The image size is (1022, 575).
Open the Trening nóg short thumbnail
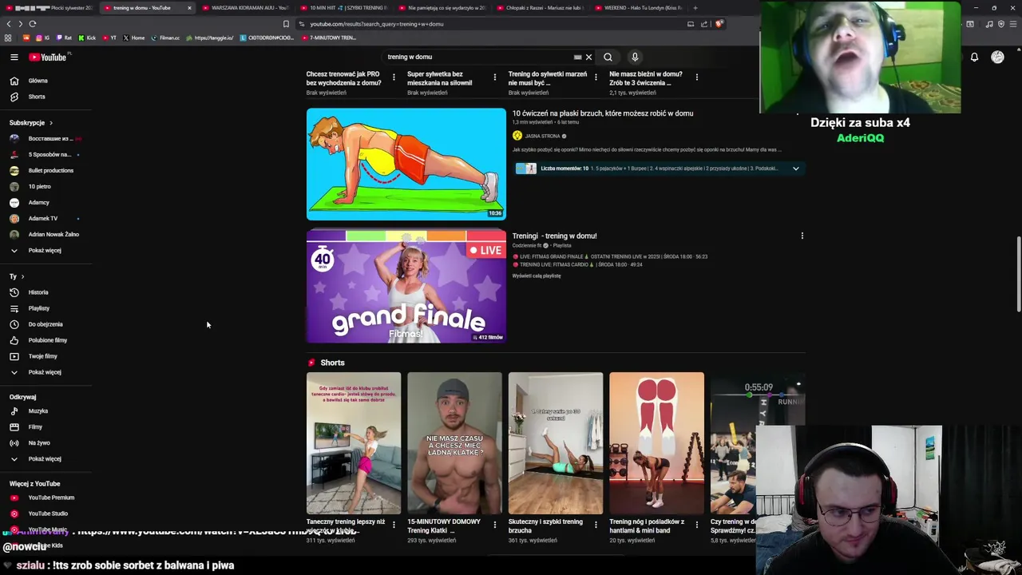tap(656, 443)
